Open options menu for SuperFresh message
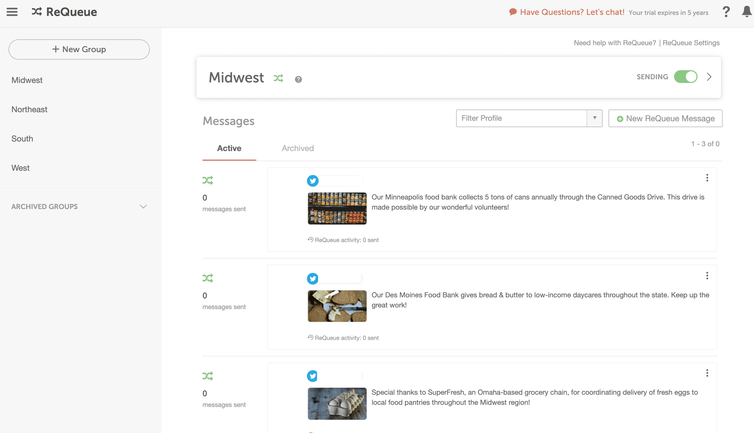The image size is (754, 433). coord(707,373)
